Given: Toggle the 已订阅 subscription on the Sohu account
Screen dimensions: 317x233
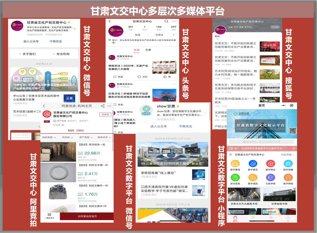Looking at the screenshot, I should (275, 27).
